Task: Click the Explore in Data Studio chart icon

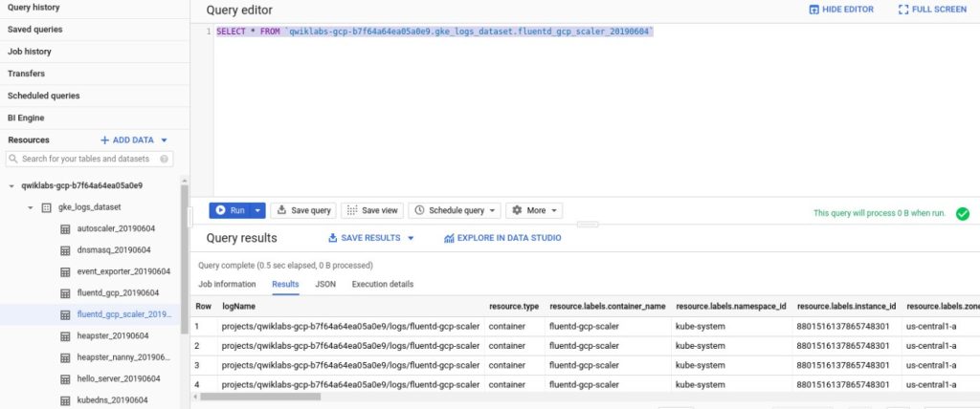Action: click(x=449, y=238)
